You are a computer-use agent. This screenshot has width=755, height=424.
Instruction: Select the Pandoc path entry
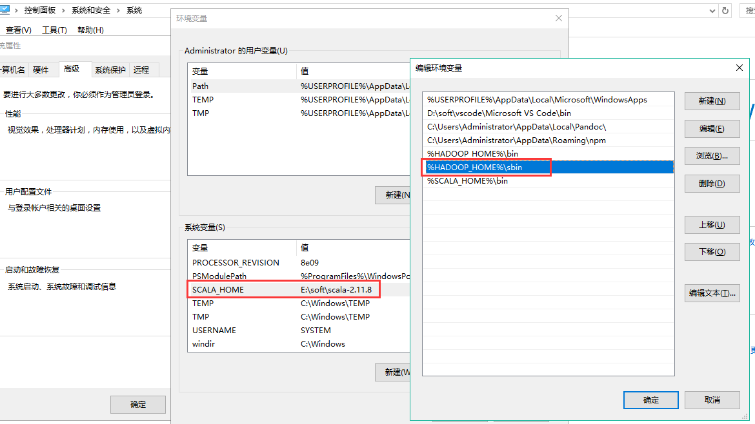point(548,126)
